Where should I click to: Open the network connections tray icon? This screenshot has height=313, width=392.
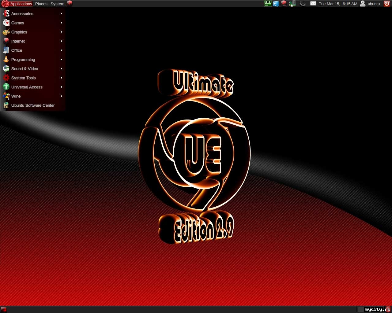pos(292,4)
